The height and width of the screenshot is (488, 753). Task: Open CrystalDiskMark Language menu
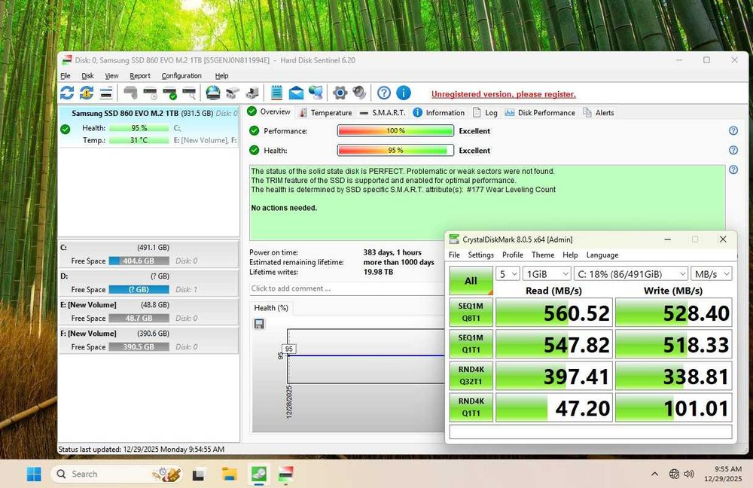point(602,255)
